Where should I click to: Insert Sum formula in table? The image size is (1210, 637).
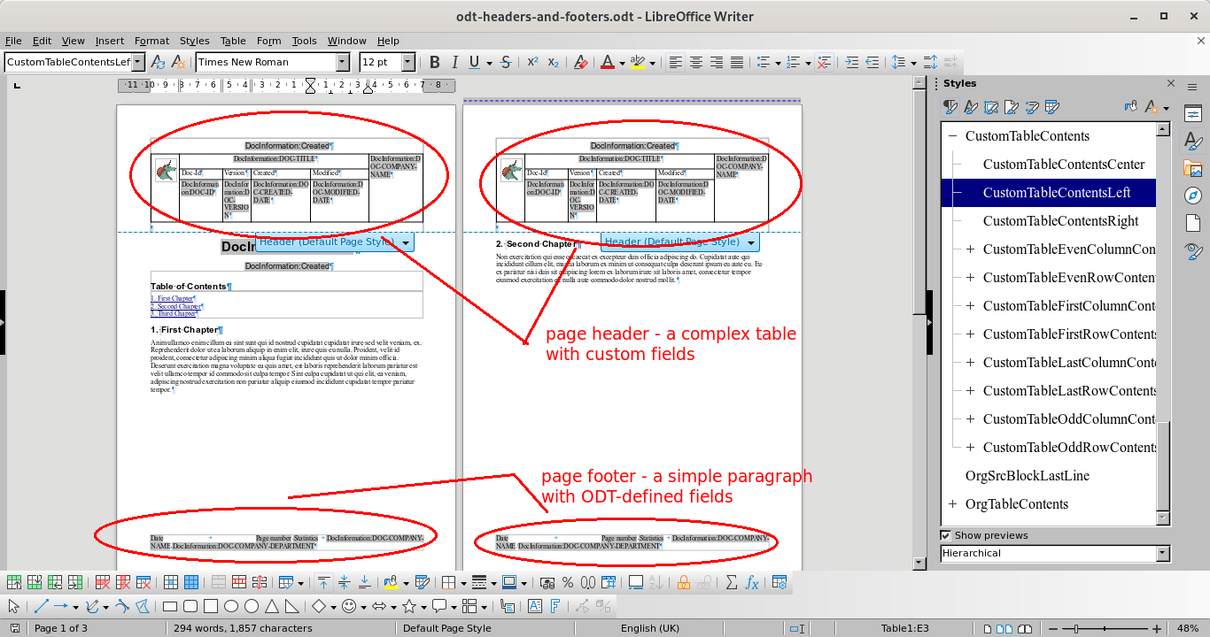click(x=732, y=582)
